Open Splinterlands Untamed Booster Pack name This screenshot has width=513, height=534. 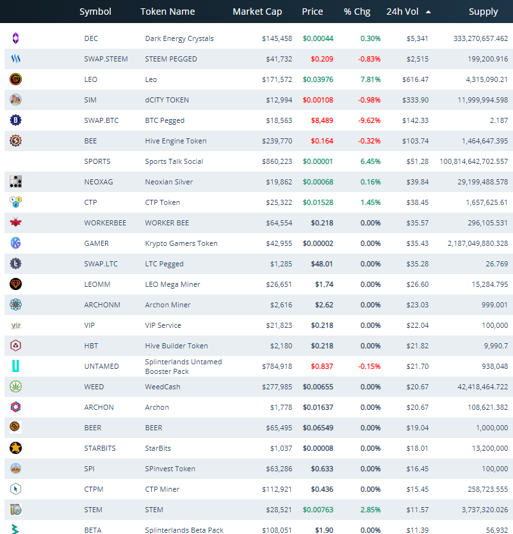point(183,366)
